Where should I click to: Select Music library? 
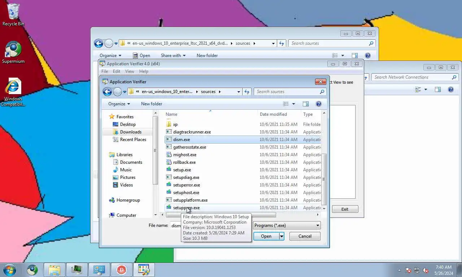pos(126,170)
